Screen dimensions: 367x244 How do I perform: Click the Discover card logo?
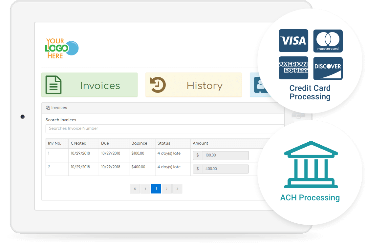tap(328, 68)
